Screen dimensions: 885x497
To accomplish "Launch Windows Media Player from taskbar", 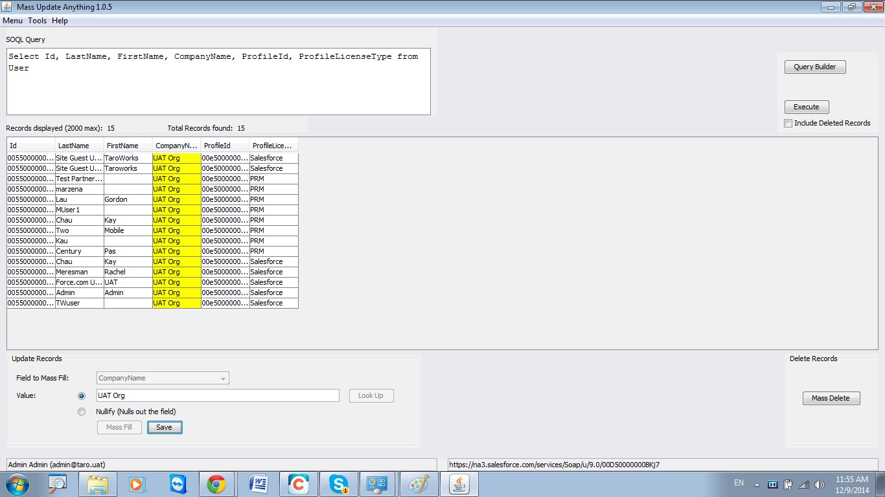I will 137,484.
